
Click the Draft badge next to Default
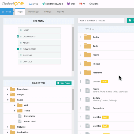[x=105, y=82]
